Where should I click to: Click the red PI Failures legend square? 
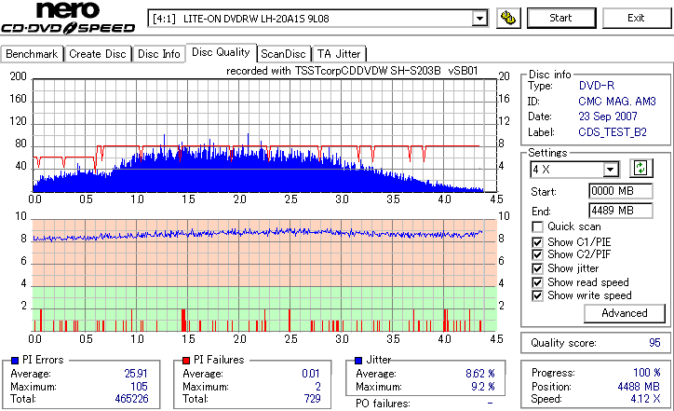[x=186, y=361]
